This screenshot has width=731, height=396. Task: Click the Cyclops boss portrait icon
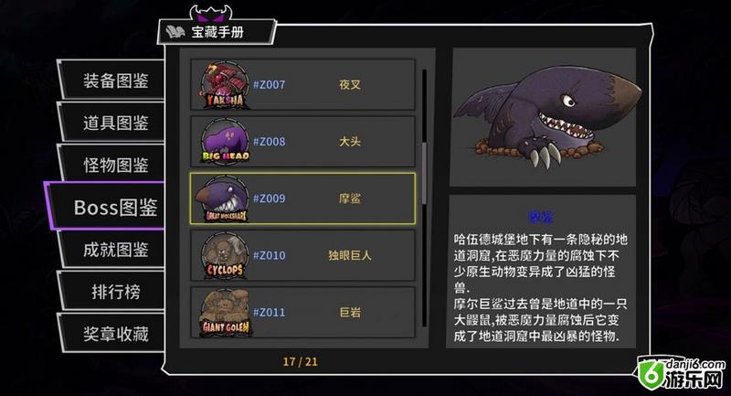225,256
